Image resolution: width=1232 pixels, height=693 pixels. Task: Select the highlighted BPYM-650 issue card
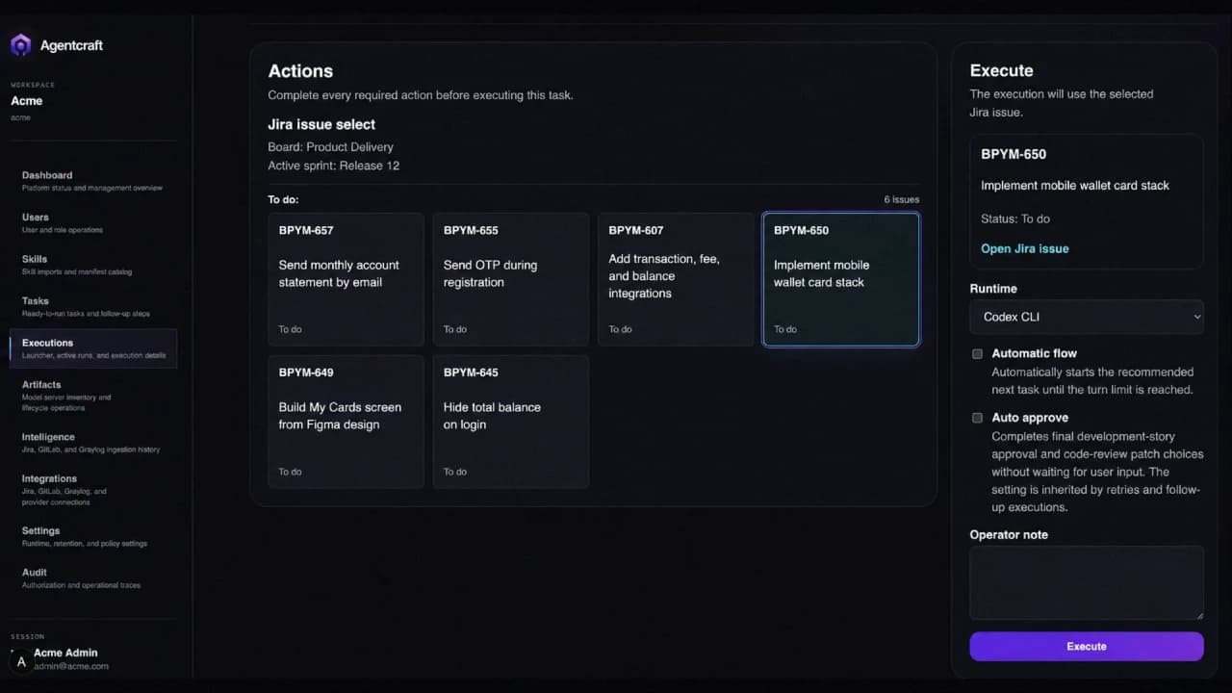841,279
